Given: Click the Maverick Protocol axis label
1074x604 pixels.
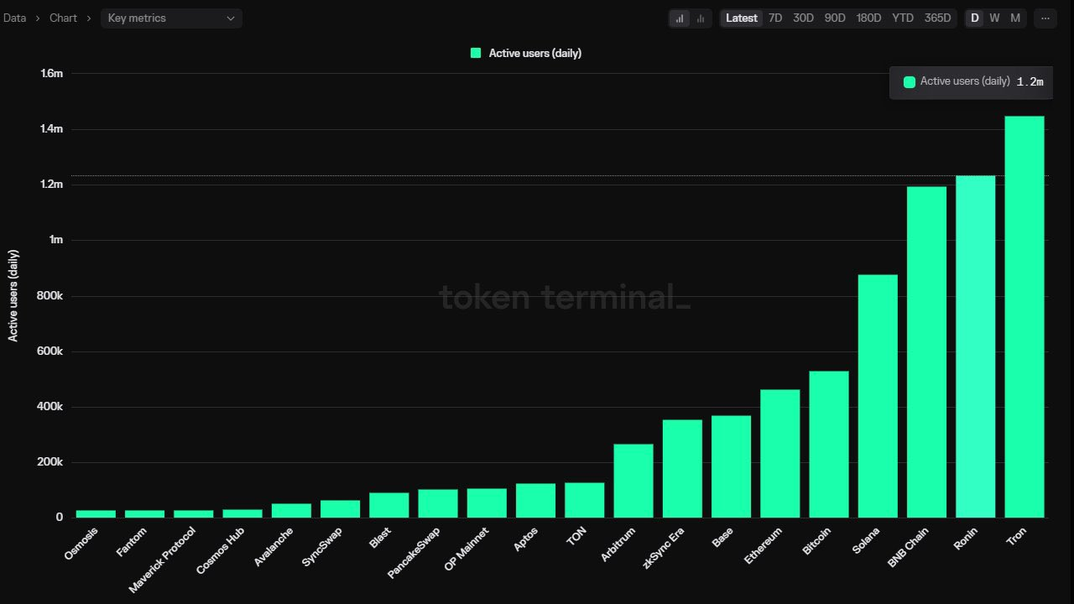Looking at the screenshot, I should point(163,560).
